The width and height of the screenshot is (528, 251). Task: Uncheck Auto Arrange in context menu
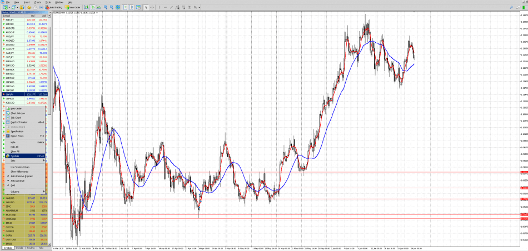[x=18, y=180]
